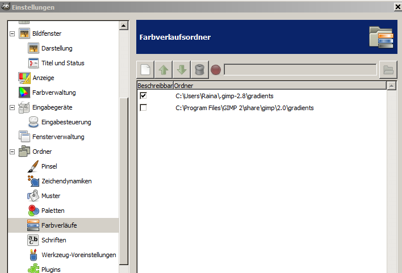Click the Ordner folder icon in tree
Image resolution: width=402 pixels, height=273 pixels.
[x=24, y=151]
